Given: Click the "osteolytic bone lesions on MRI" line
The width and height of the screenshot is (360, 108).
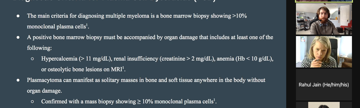Looking at the screenshot, I should click(82, 69).
